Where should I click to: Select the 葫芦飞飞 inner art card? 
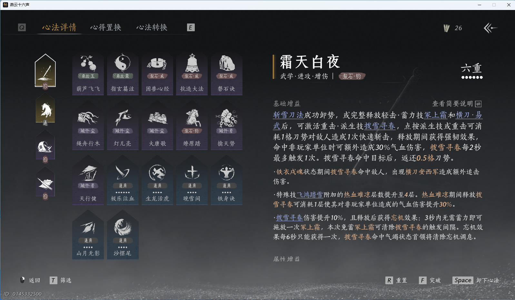(88, 74)
